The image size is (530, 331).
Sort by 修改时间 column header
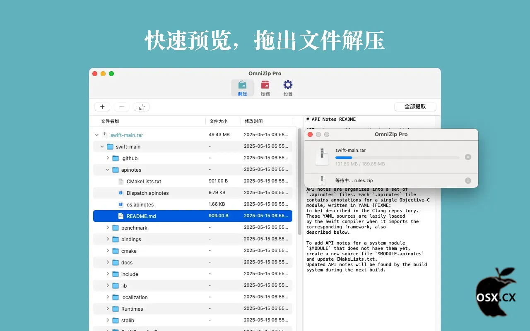pos(254,121)
